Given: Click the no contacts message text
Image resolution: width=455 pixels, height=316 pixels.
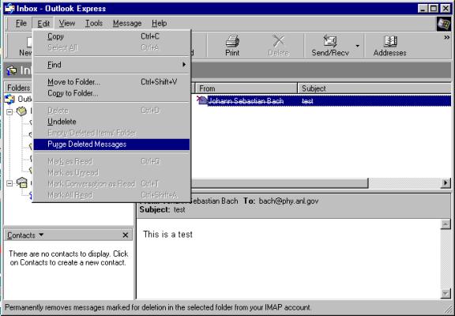Looking at the screenshot, I should coord(68,258).
